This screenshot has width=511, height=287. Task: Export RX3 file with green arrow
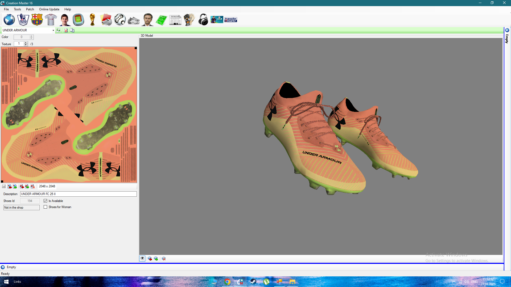click(27, 186)
